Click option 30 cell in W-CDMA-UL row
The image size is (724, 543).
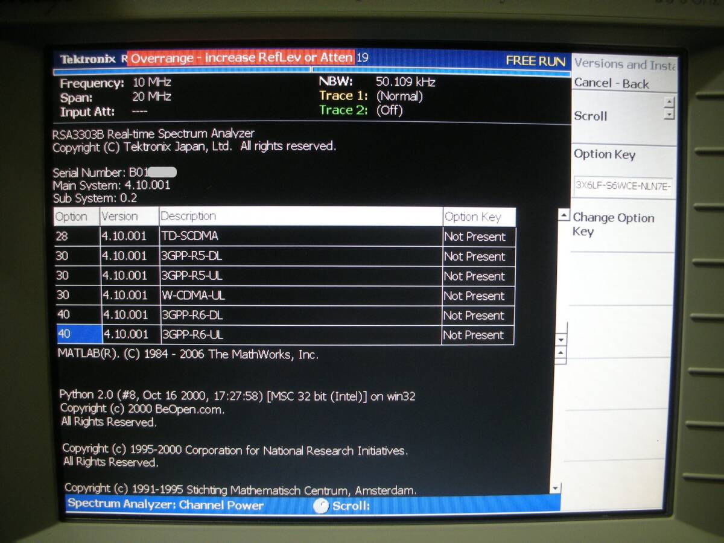[77, 295]
